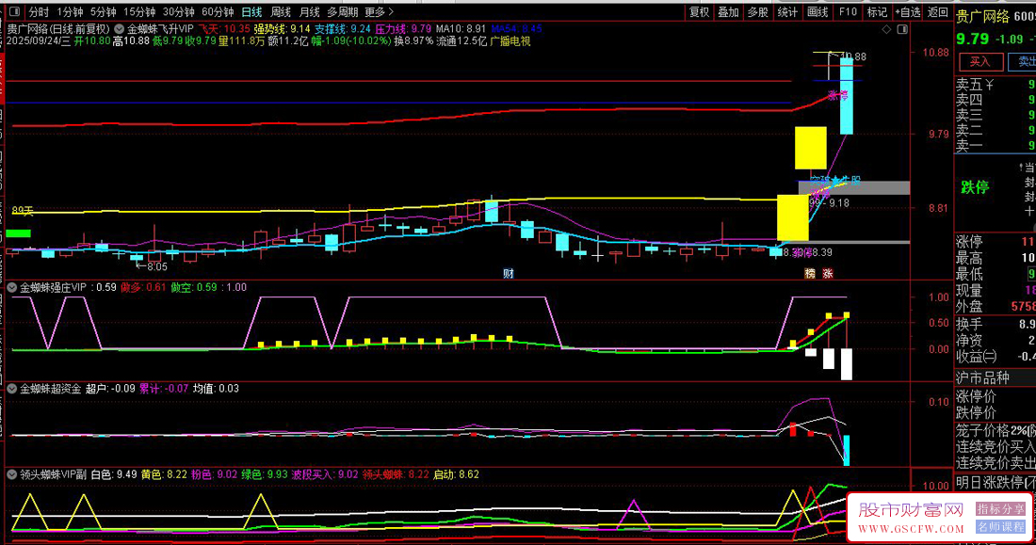1036x545 pixels.
Task: Switch to the 周线 weekly chart tab
Action: pyautogui.click(x=281, y=12)
